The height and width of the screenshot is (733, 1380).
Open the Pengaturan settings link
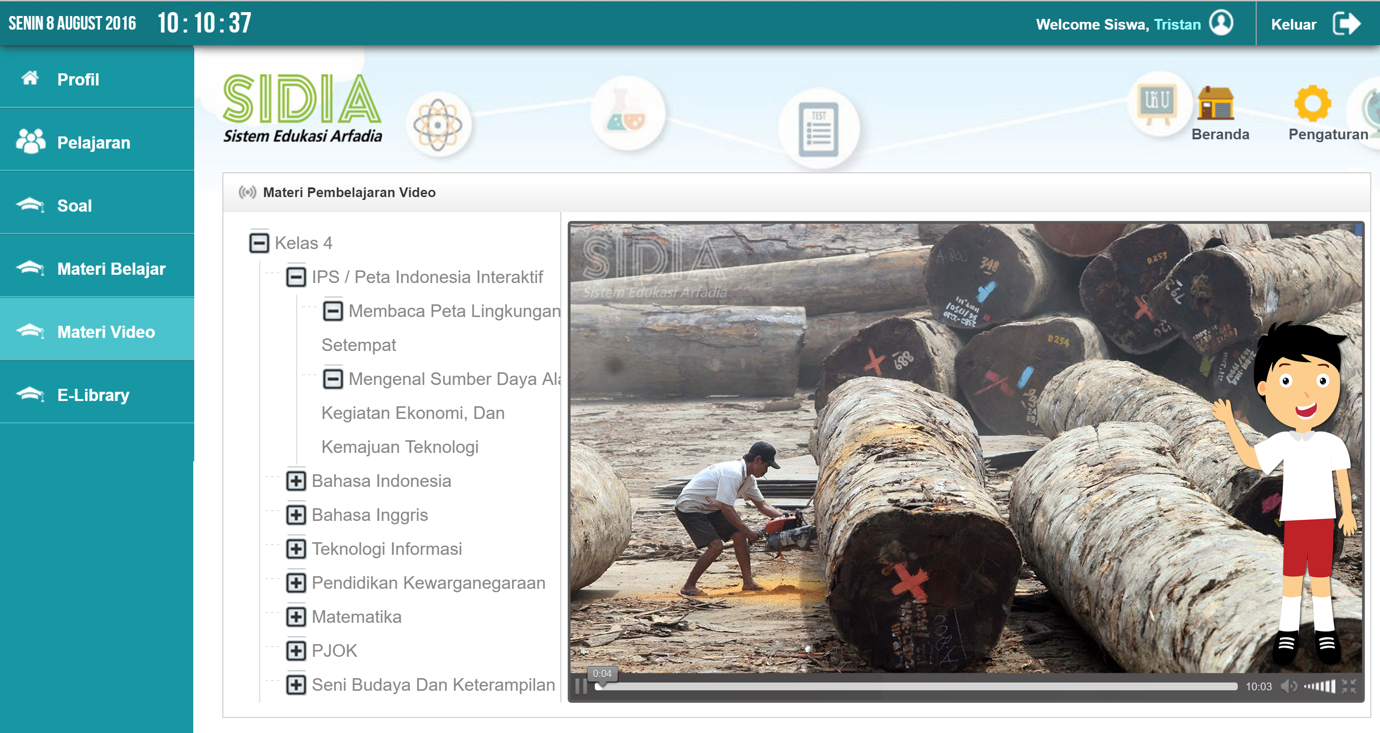(x=1328, y=134)
